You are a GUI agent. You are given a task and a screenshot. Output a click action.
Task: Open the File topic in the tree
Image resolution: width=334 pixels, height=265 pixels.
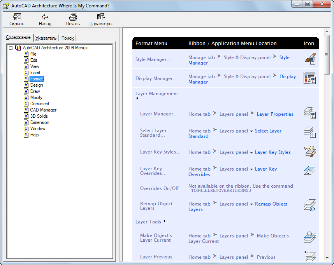click(33, 54)
